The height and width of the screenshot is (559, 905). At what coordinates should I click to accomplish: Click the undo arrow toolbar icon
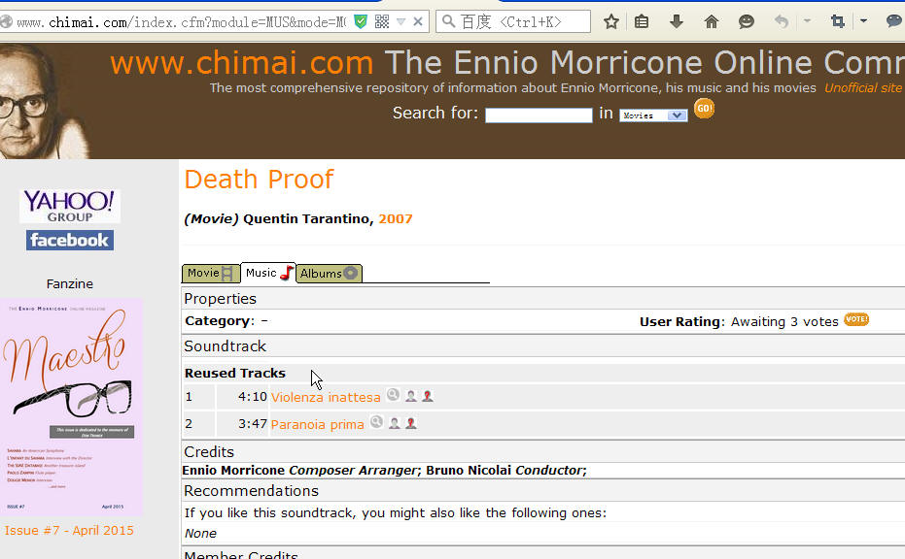[782, 22]
